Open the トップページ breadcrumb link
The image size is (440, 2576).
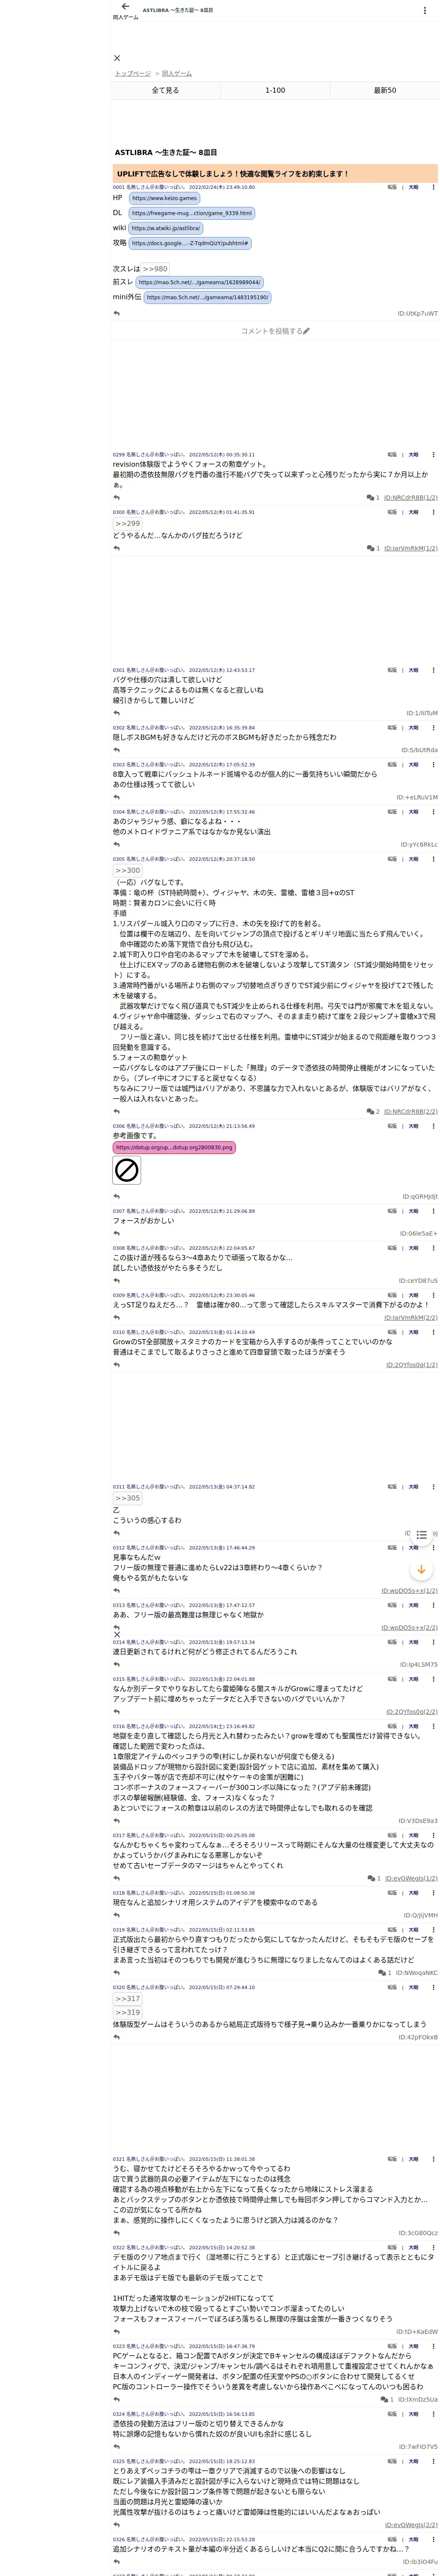click(133, 73)
